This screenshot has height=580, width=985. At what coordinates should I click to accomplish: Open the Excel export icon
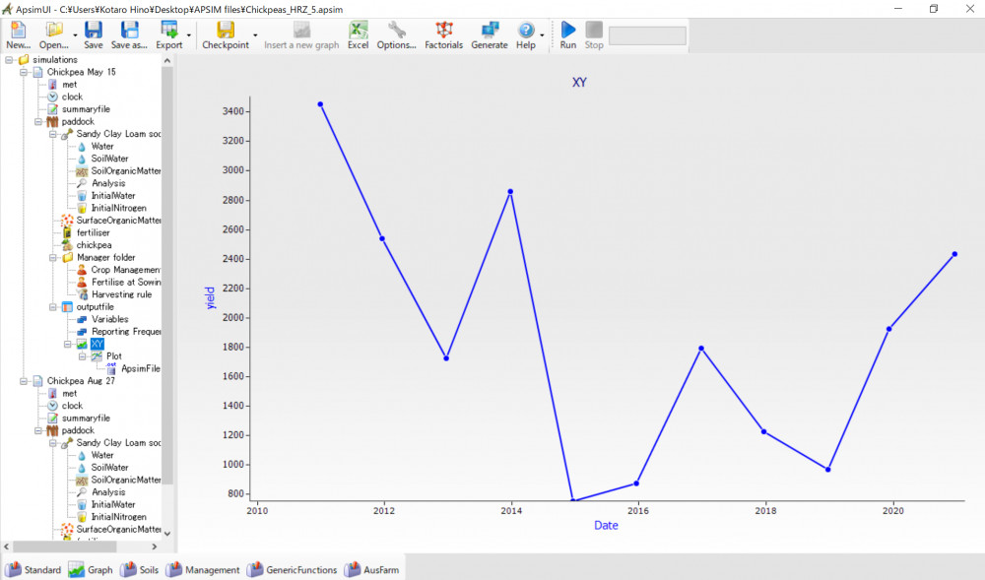coord(358,31)
